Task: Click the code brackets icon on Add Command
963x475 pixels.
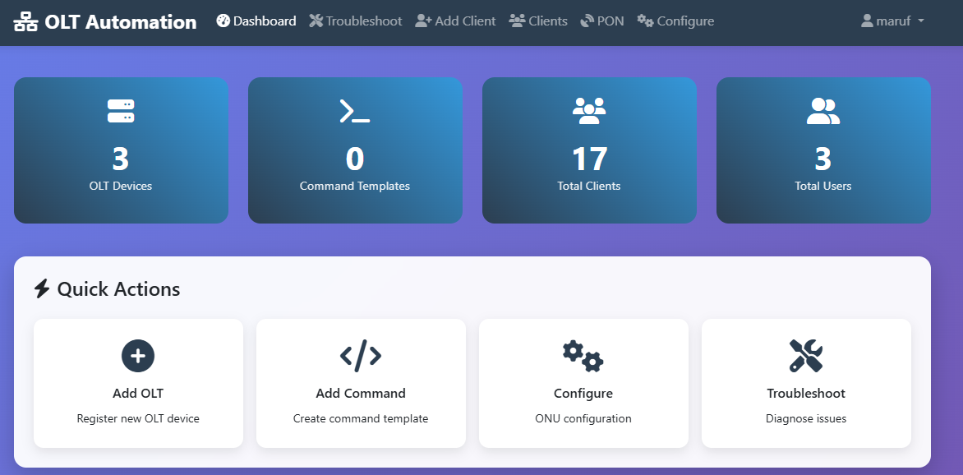Action: (x=361, y=356)
